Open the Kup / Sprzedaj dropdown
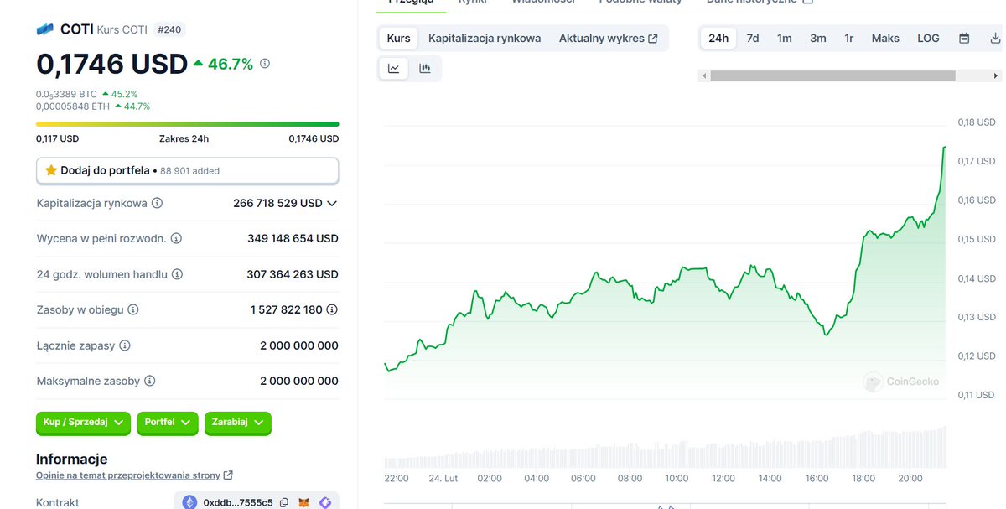Image resolution: width=1006 pixels, height=509 pixels. point(83,423)
